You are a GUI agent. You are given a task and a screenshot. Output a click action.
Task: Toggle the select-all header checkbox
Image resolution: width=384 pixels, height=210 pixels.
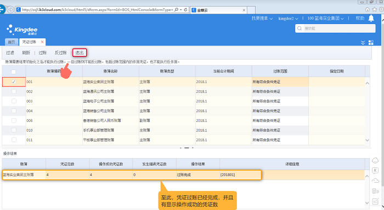point(14,72)
